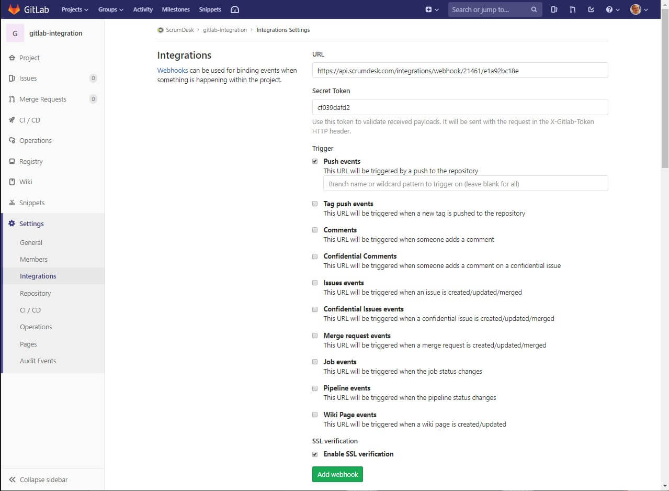This screenshot has height=491, width=669.
Task: Enable the Job events checkbox
Action: point(315,362)
